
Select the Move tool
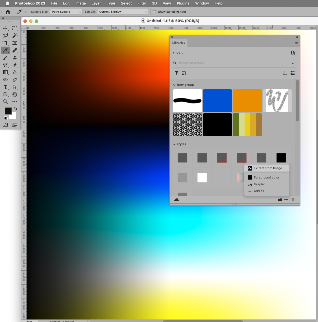click(x=5, y=28)
